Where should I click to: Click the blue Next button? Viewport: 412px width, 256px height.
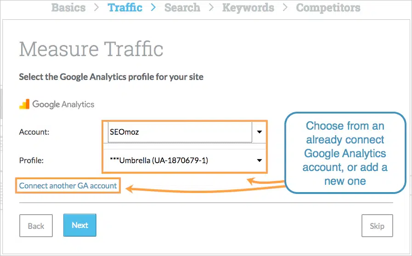(79, 225)
